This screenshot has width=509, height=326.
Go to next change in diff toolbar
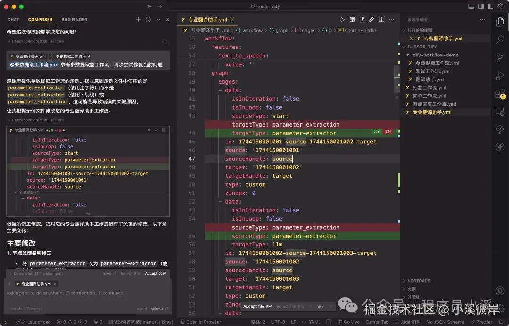(330, 306)
